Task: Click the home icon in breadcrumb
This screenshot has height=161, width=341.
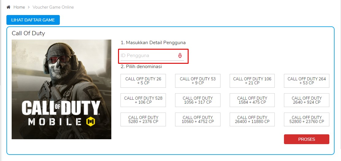Action: 9,7
